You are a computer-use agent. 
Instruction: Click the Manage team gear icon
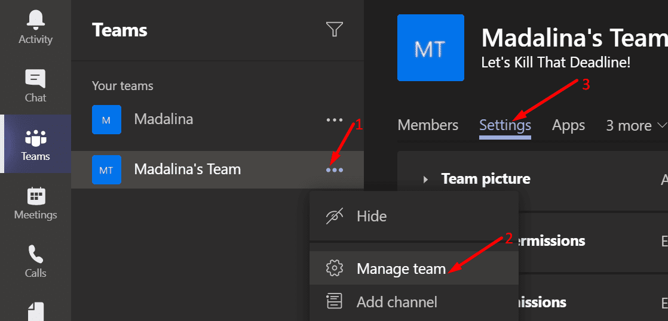click(335, 268)
